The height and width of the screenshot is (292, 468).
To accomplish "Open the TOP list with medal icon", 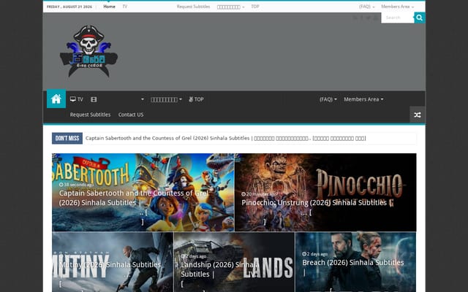I will pos(196,99).
